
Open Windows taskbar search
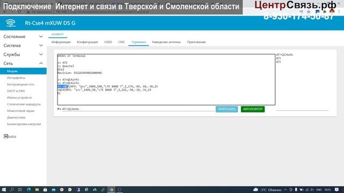pos(12,190)
